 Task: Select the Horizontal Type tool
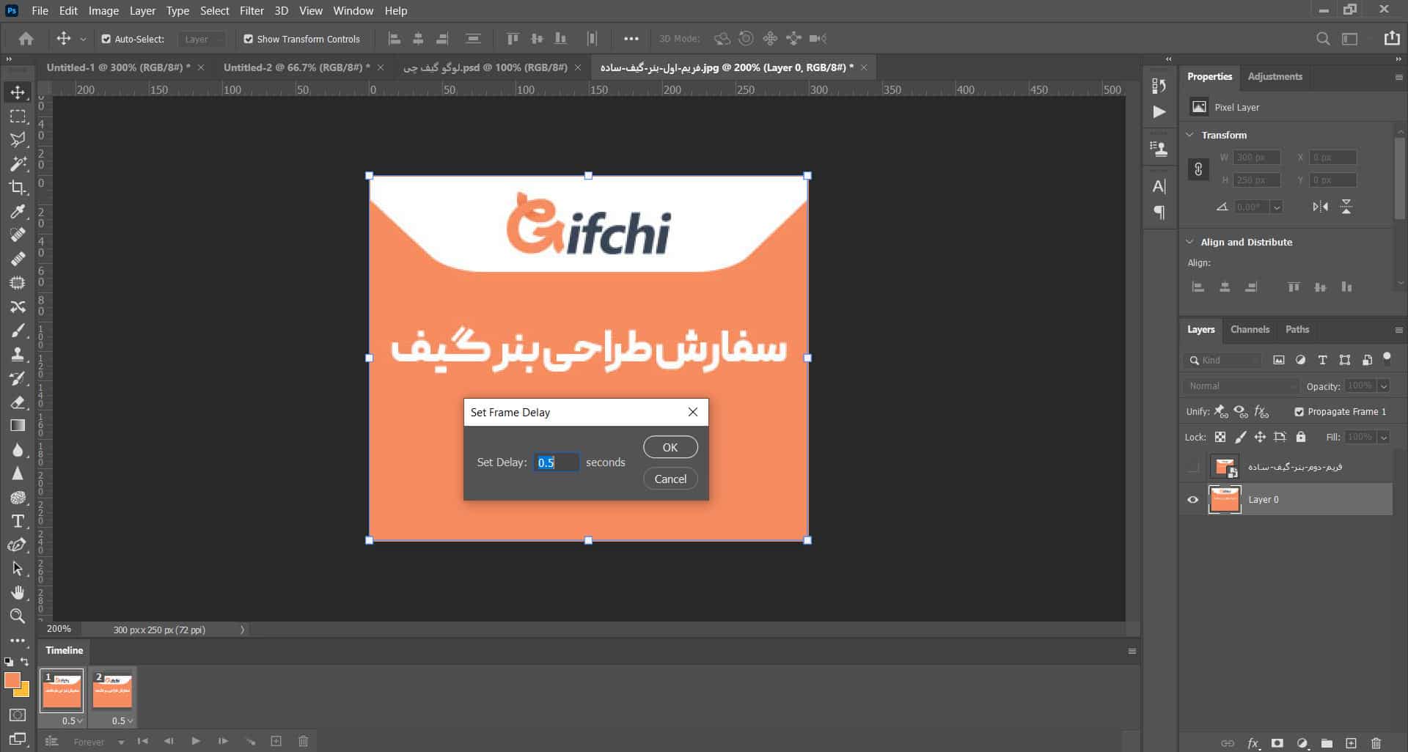pyautogui.click(x=18, y=521)
